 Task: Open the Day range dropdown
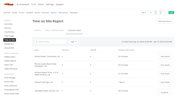tap(144, 13)
